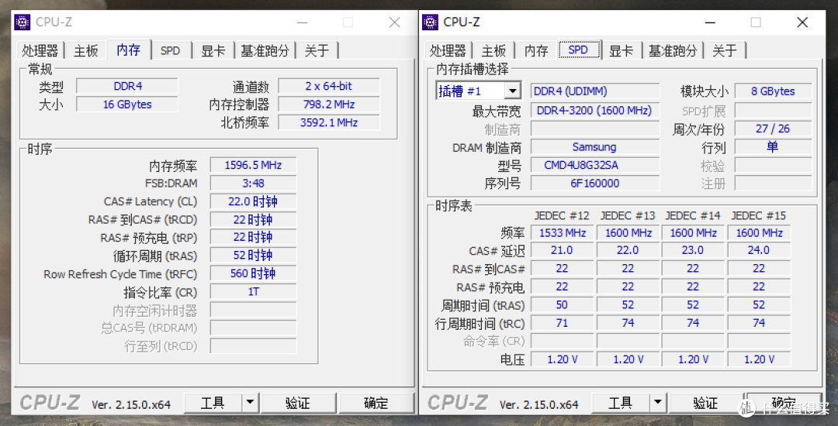838x426 pixels.
Task: Click JEDEC #12 tRAS 50 cell
Action: (x=563, y=305)
